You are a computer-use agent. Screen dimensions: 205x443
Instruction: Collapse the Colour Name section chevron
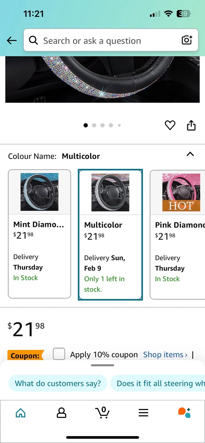(x=190, y=154)
